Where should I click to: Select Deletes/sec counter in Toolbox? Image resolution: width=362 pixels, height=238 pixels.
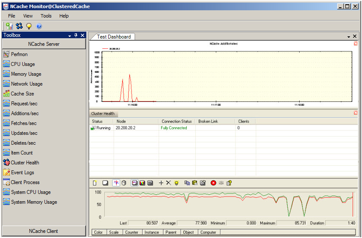click(x=19, y=143)
